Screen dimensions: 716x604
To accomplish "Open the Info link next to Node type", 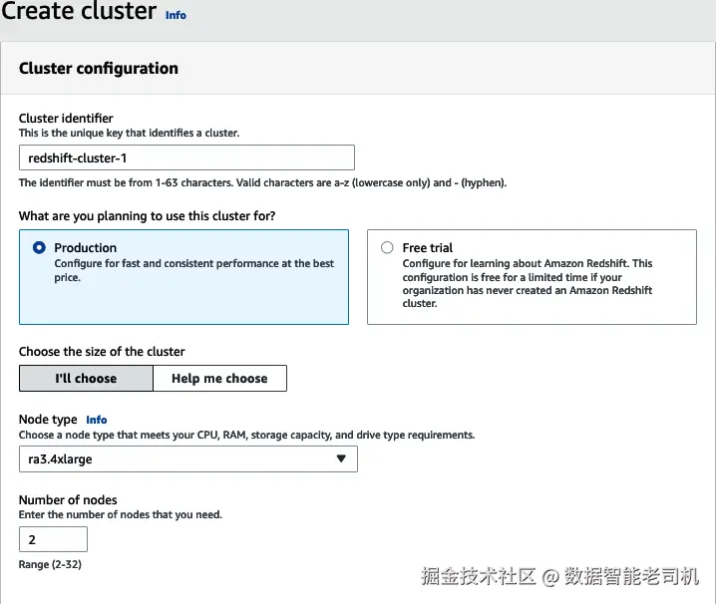I will 96,420.
